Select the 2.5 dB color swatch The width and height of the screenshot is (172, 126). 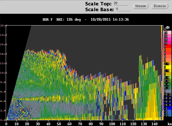point(167,64)
